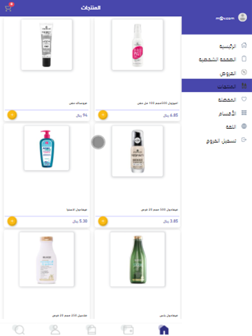Image resolution: width=252 pixels, height=336 pixels.
Task: Select the highlighted المنتجات products menu item
Action: pyautogui.click(x=217, y=86)
